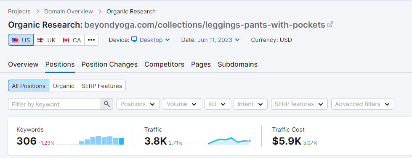The image size is (412, 158).
Task: Click the Keywords trend bar chart
Action: tap(90, 140)
